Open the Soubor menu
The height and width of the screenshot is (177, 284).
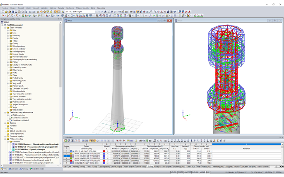coord(5,8)
